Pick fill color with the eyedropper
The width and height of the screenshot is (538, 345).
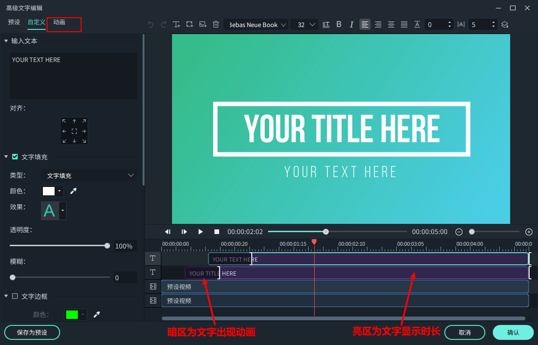click(73, 191)
